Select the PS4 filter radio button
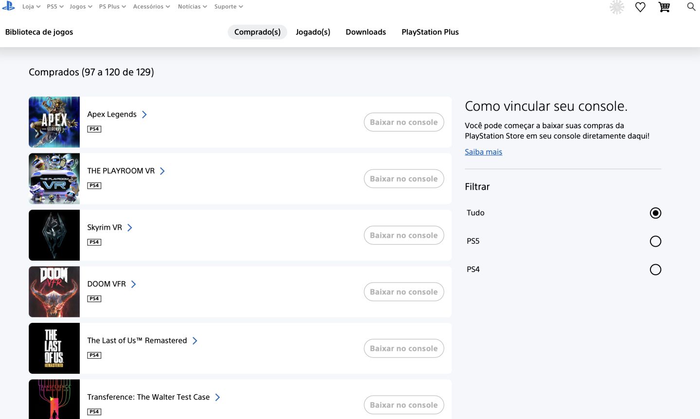This screenshot has height=419, width=700. (x=655, y=269)
